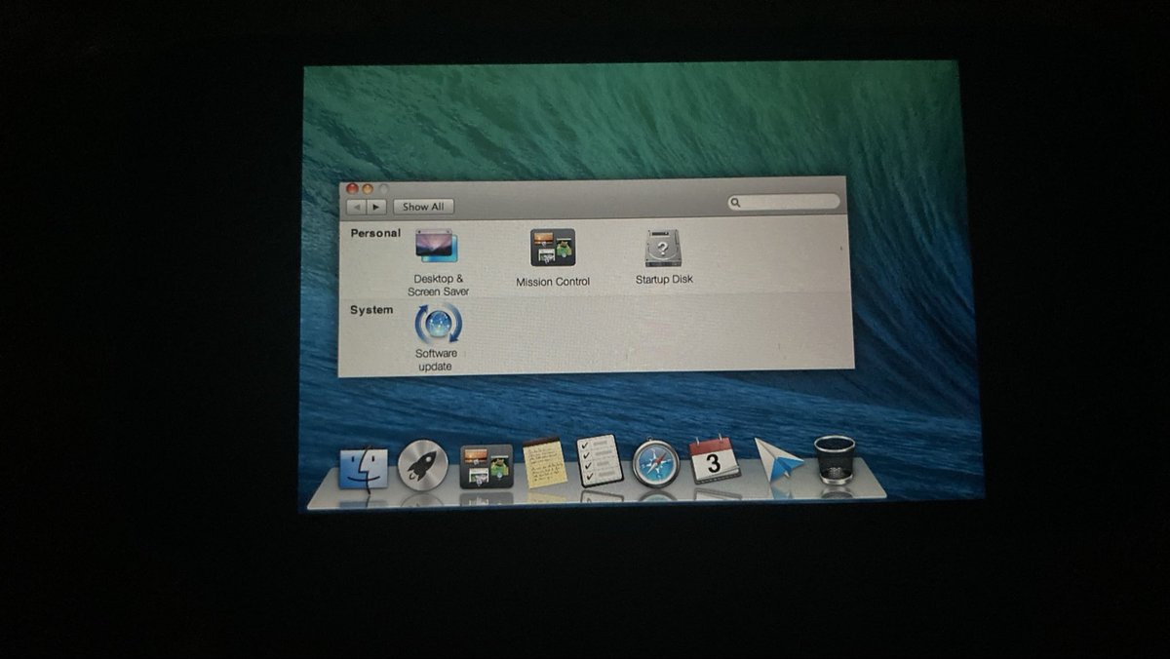Click the System section label
This screenshot has height=659, width=1170.
pyautogui.click(x=371, y=310)
